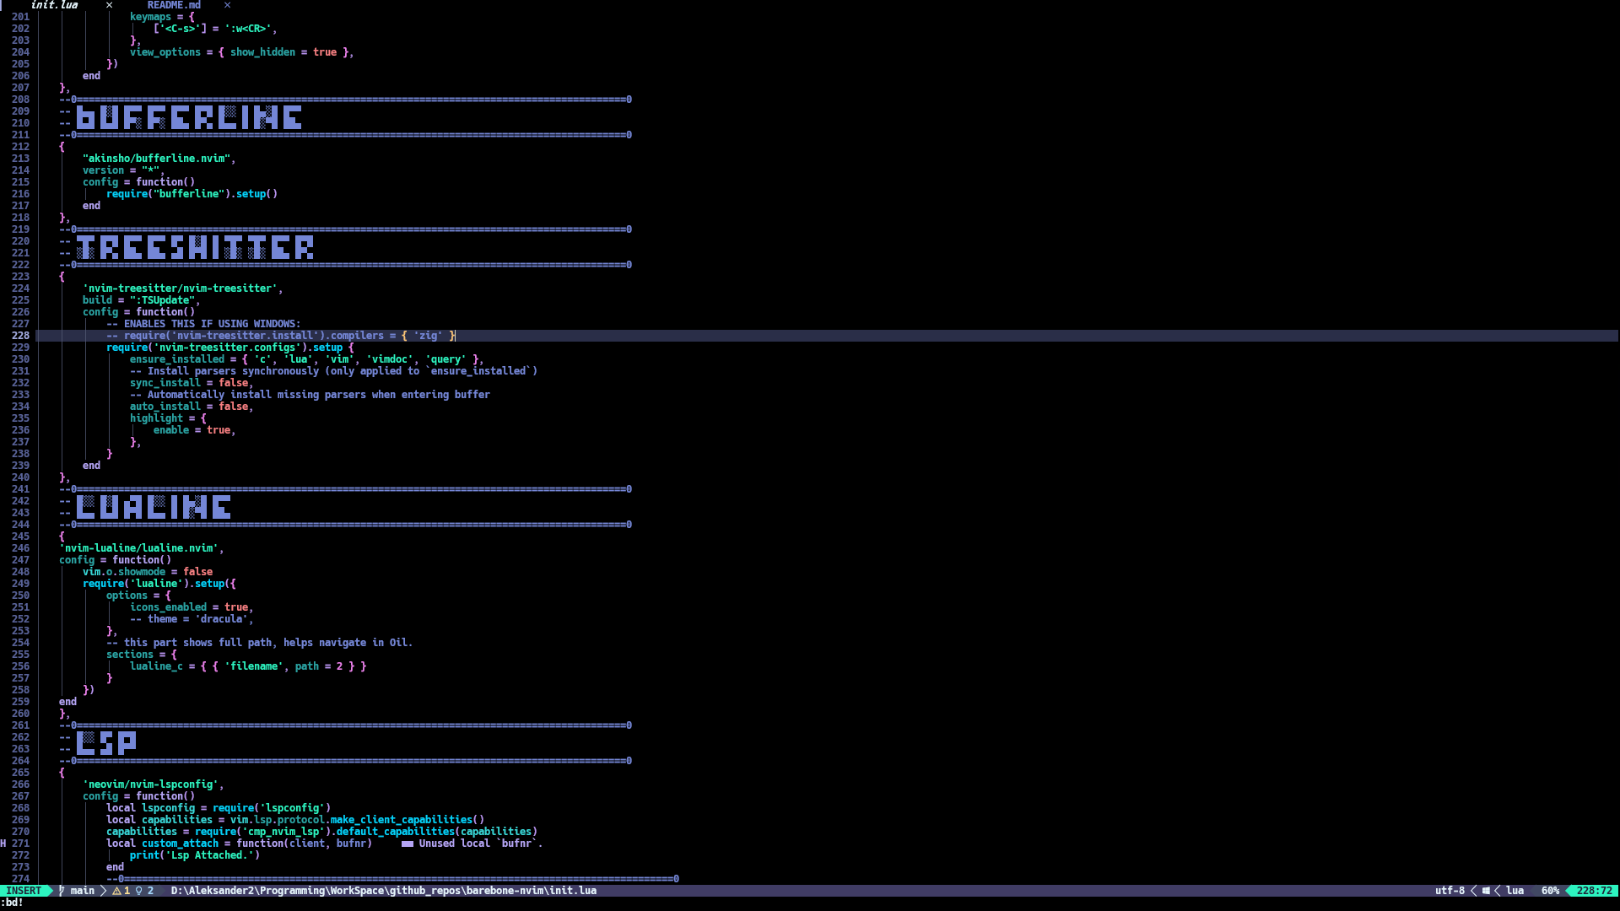Click the warning triangle diagnostic icon

116,891
